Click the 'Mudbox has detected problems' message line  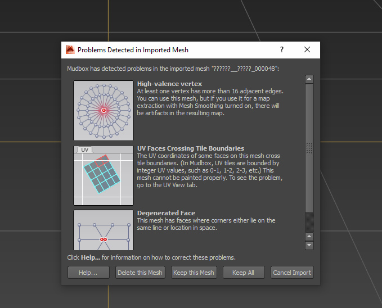point(173,69)
